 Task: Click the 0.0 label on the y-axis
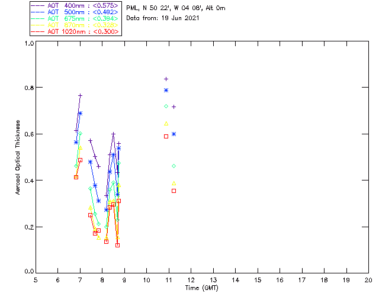pyautogui.click(x=29, y=271)
